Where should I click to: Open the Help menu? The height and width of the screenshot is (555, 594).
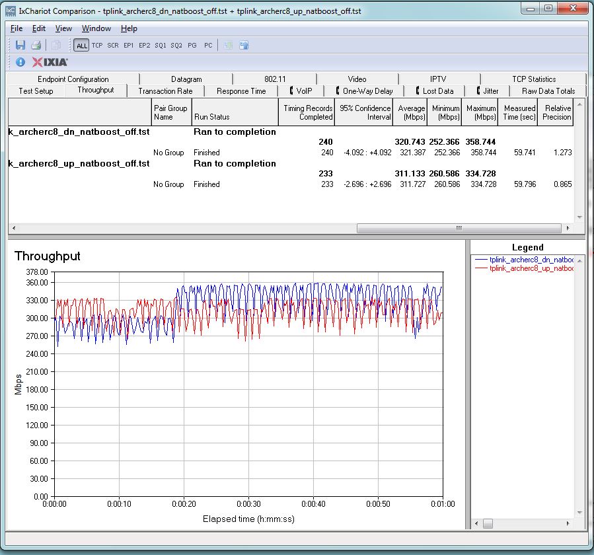129,28
